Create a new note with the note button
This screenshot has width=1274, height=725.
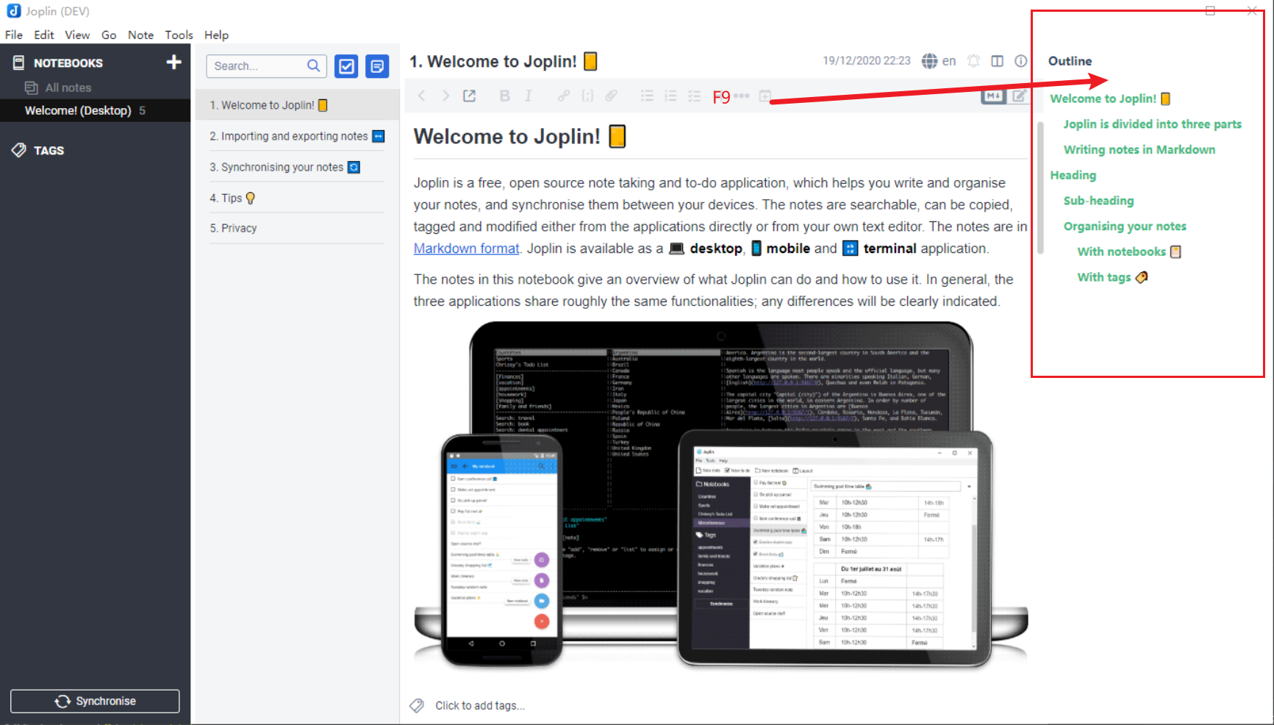[x=377, y=66]
